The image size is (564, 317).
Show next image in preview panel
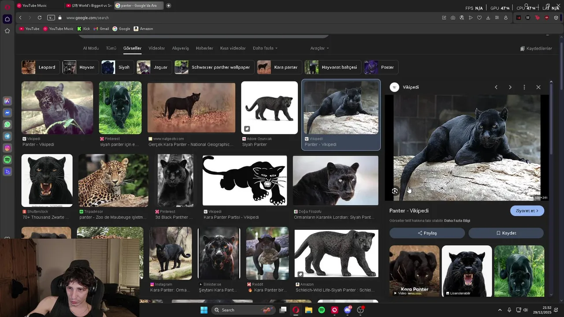tap(510, 87)
